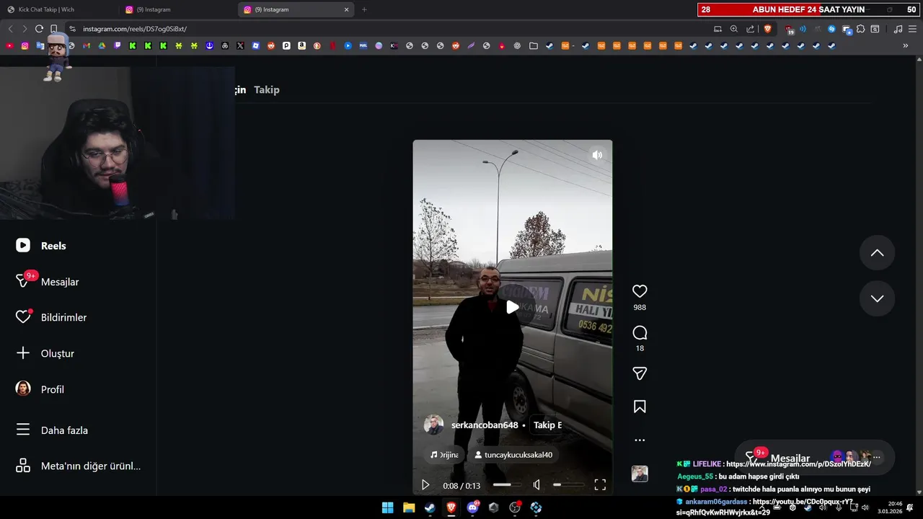Open Windows Start menu

387,507
